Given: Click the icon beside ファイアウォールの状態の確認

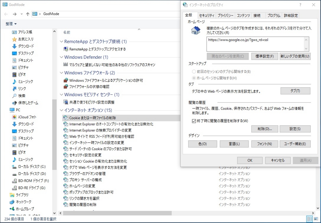Looking at the screenshot, I should click(x=66, y=86).
